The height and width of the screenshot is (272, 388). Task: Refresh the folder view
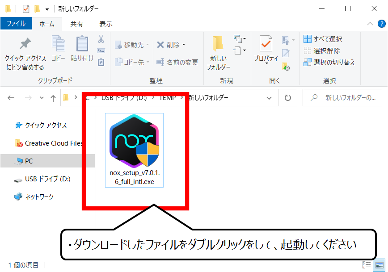point(287,98)
